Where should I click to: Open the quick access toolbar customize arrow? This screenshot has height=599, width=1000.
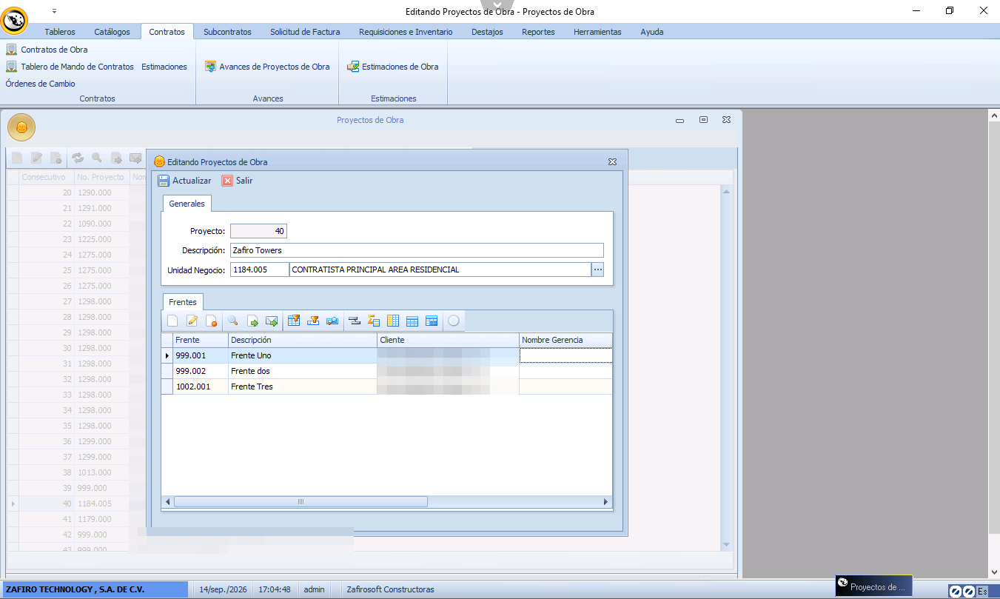pos(54,12)
